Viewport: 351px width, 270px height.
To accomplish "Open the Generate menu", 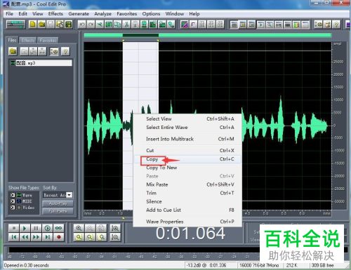I will point(79,14).
